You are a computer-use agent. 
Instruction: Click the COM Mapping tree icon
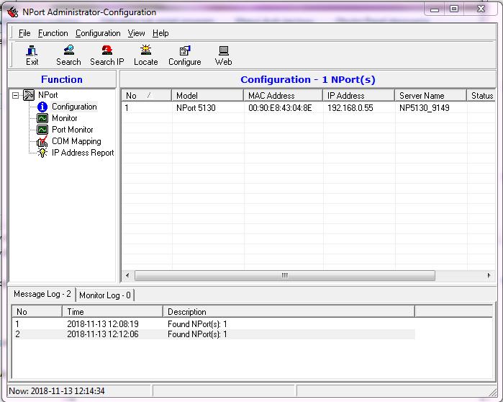[x=42, y=141]
